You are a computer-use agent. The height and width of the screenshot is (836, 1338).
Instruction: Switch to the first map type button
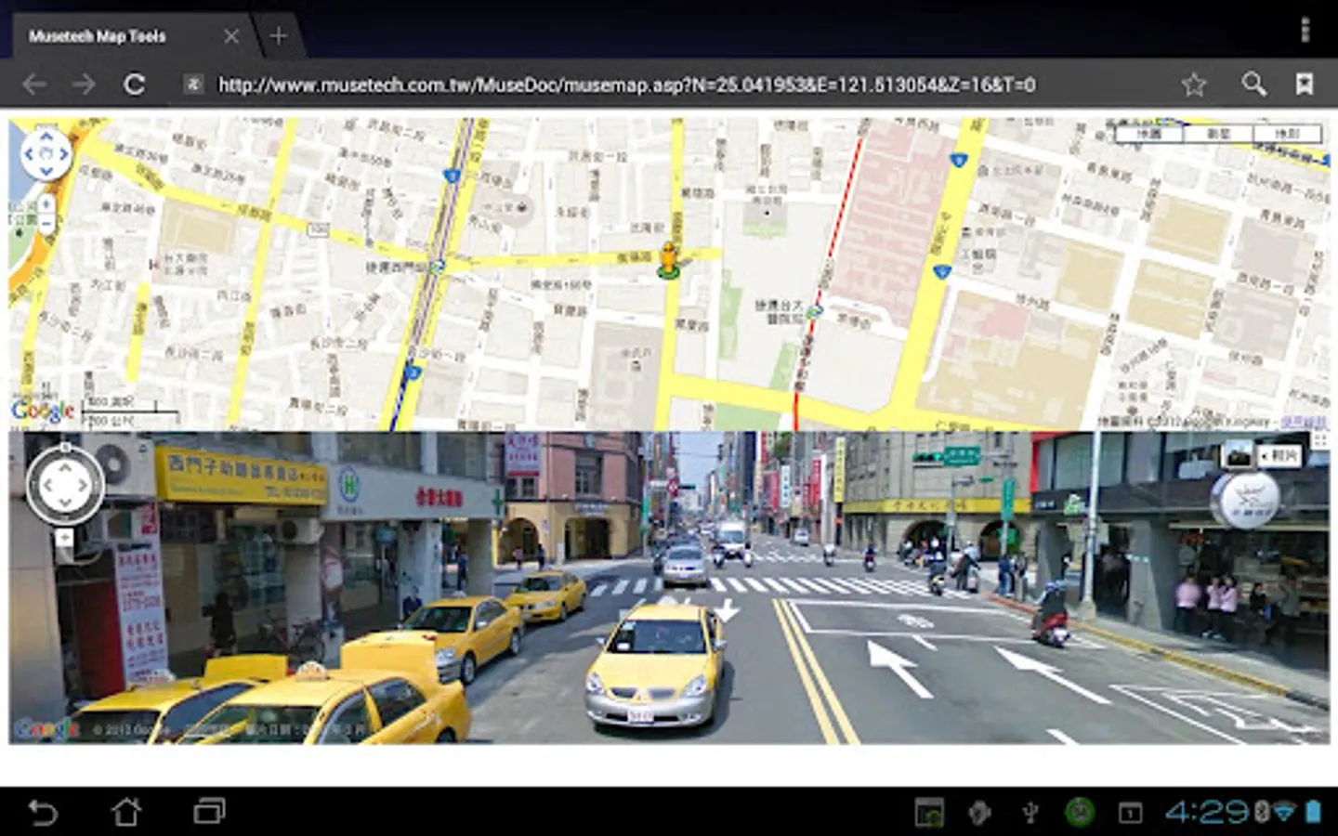click(x=1149, y=134)
